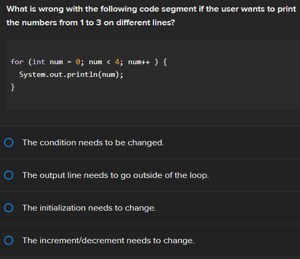Click the 'int' keyword in the loop header
This screenshot has height=259, width=300.
39,62
